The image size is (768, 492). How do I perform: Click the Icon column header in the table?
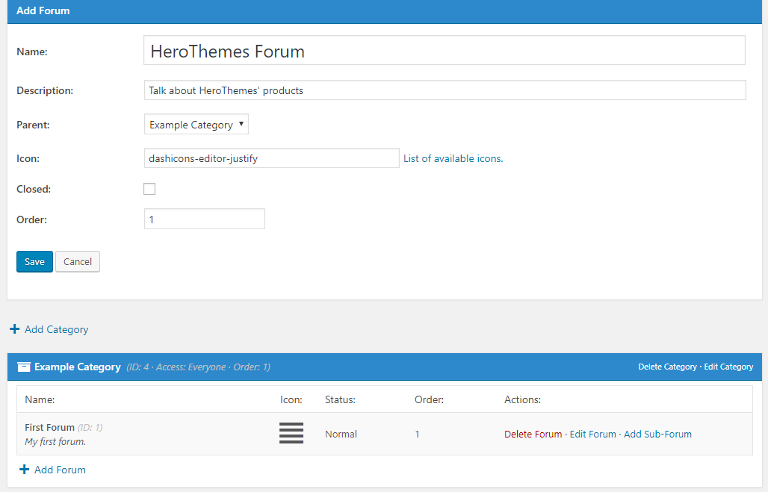291,399
